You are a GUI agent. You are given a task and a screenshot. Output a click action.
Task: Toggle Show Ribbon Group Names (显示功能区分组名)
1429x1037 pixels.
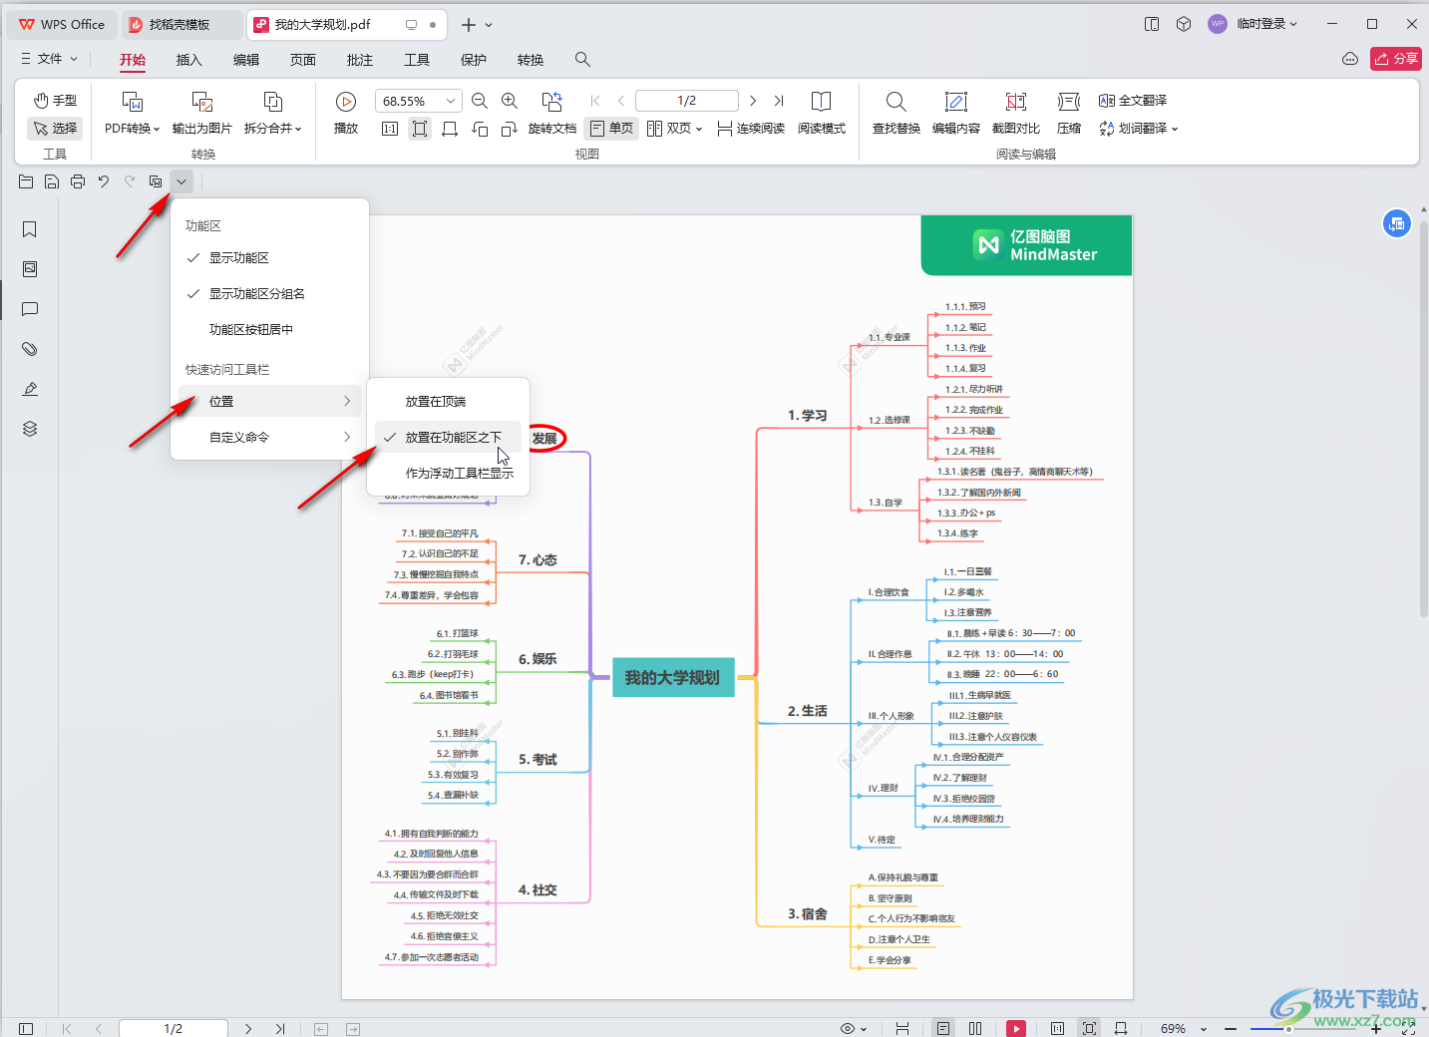coord(269,293)
